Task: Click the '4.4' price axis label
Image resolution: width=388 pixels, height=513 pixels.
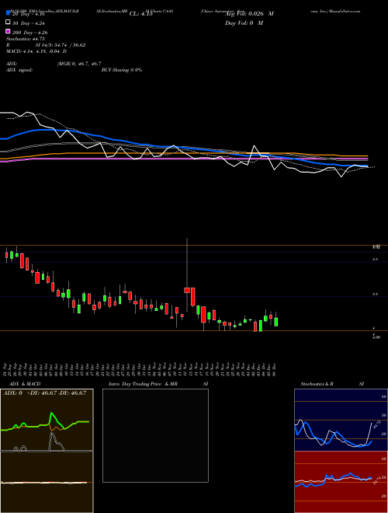Action: tap(376, 294)
